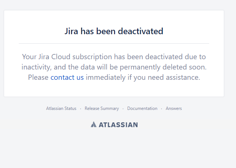The height and width of the screenshot is (168, 236).
Task: Click the word "Please" in the message
Action: (38, 77)
